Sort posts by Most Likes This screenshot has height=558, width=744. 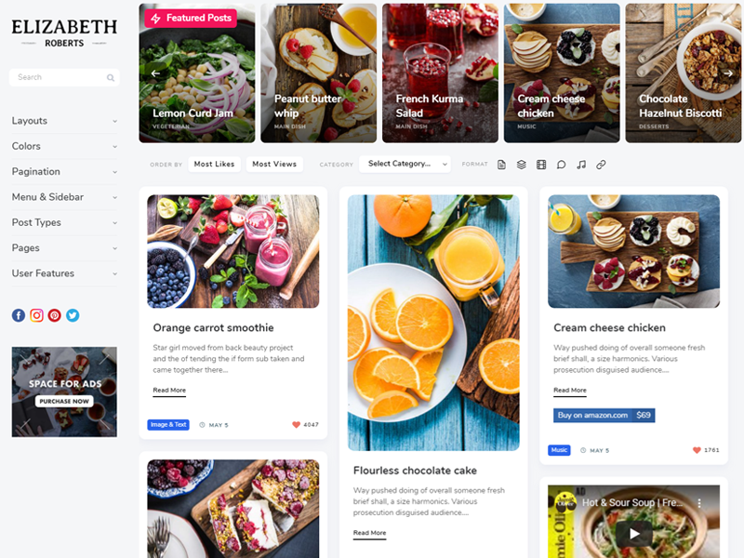pyautogui.click(x=215, y=165)
